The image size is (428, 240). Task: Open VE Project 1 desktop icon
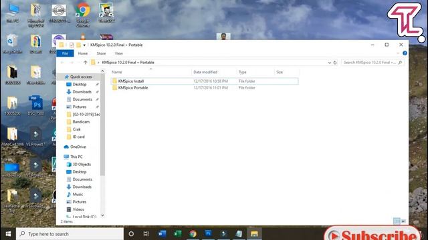35,137
